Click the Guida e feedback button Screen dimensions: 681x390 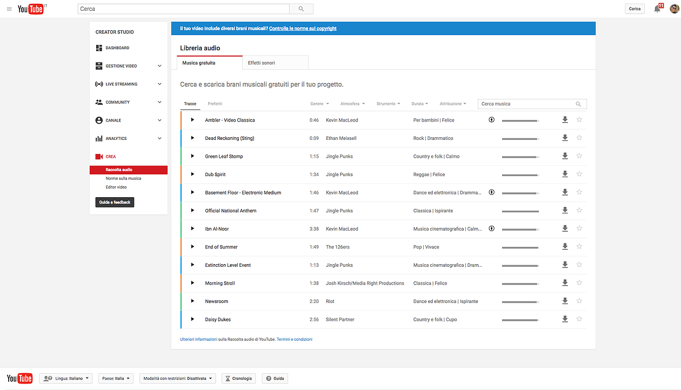(x=115, y=202)
